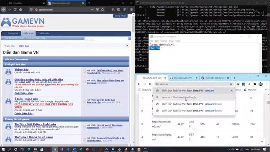This screenshot has width=270, height=152.
Task: Click the Đăng nhập login button
Action: click(120, 16)
